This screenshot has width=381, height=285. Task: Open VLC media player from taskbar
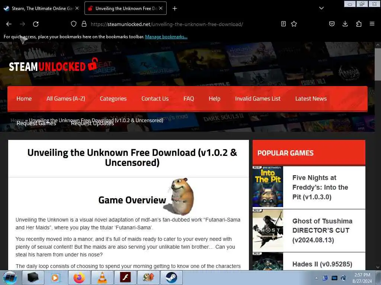(102, 278)
